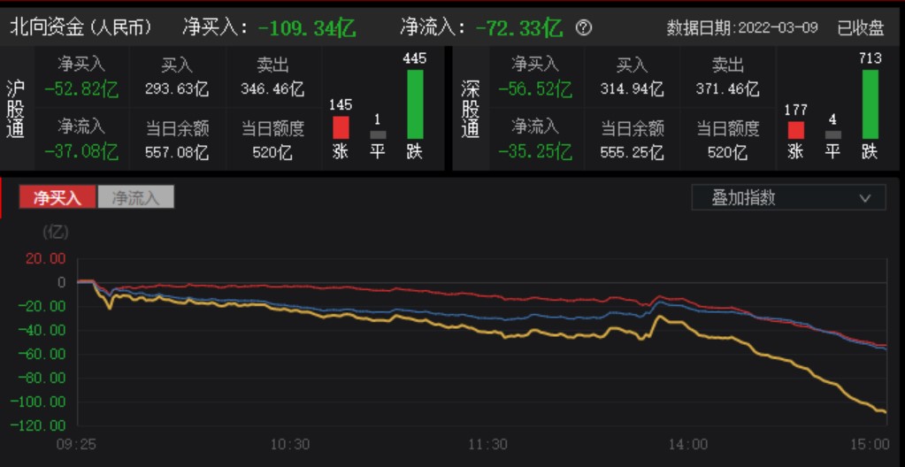Click the gray 平 bar in 深股通
This screenshot has height=467, width=905.
[832, 134]
